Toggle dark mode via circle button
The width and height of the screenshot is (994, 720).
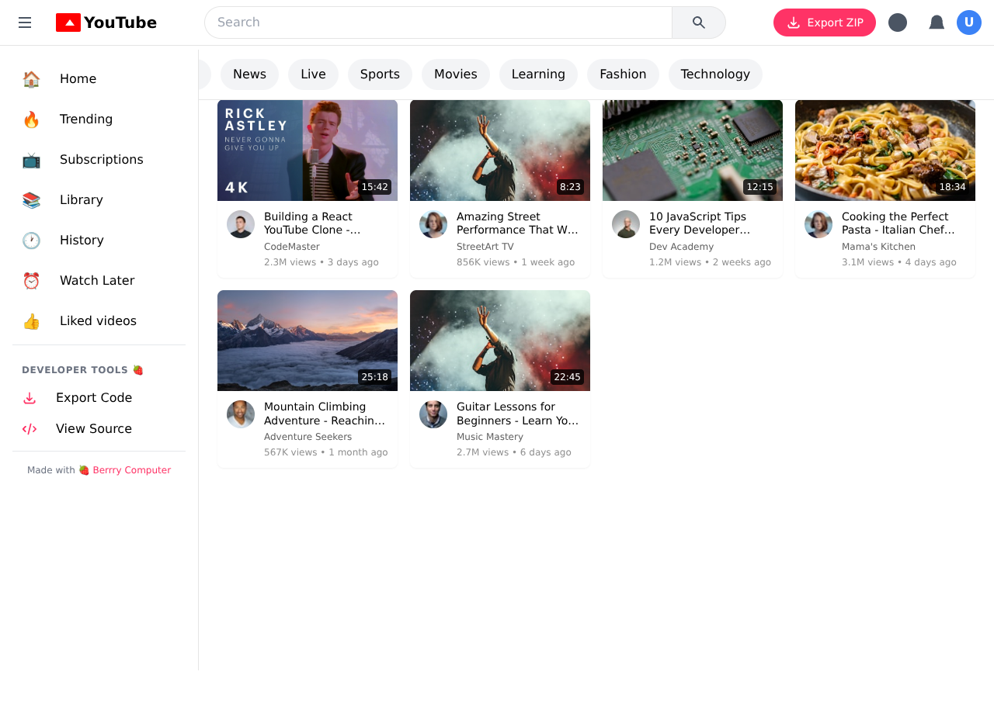[898, 22]
